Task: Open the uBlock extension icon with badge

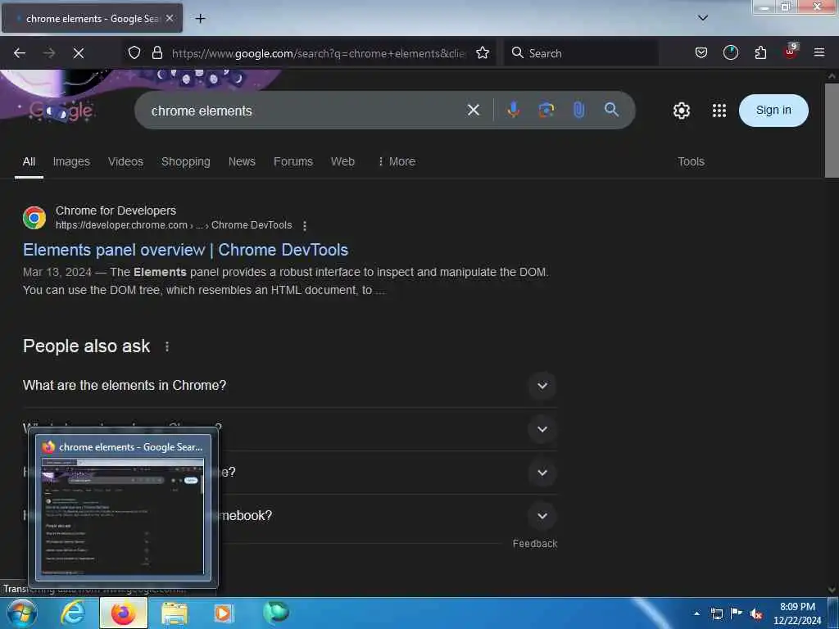Action: (791, 52)
